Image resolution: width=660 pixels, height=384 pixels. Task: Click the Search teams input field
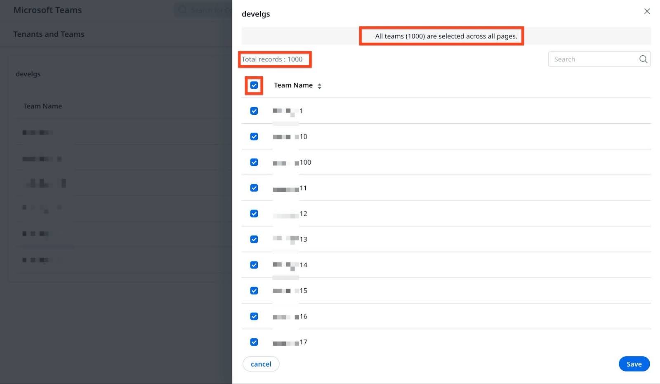599,59
